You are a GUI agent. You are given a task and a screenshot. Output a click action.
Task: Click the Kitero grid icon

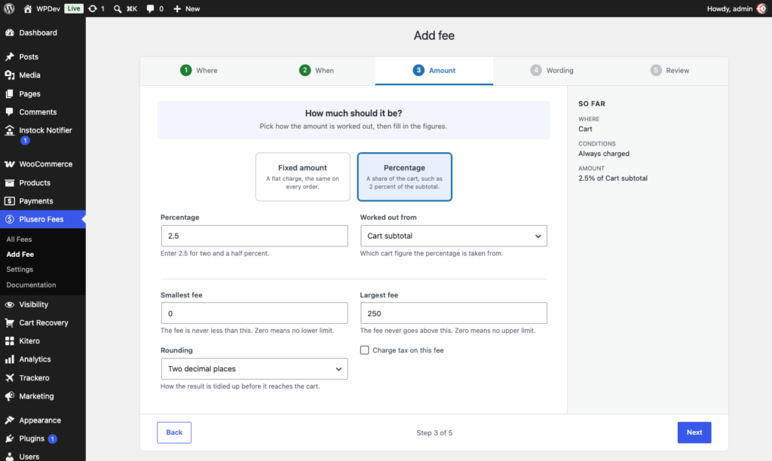(x=9, y=340)
